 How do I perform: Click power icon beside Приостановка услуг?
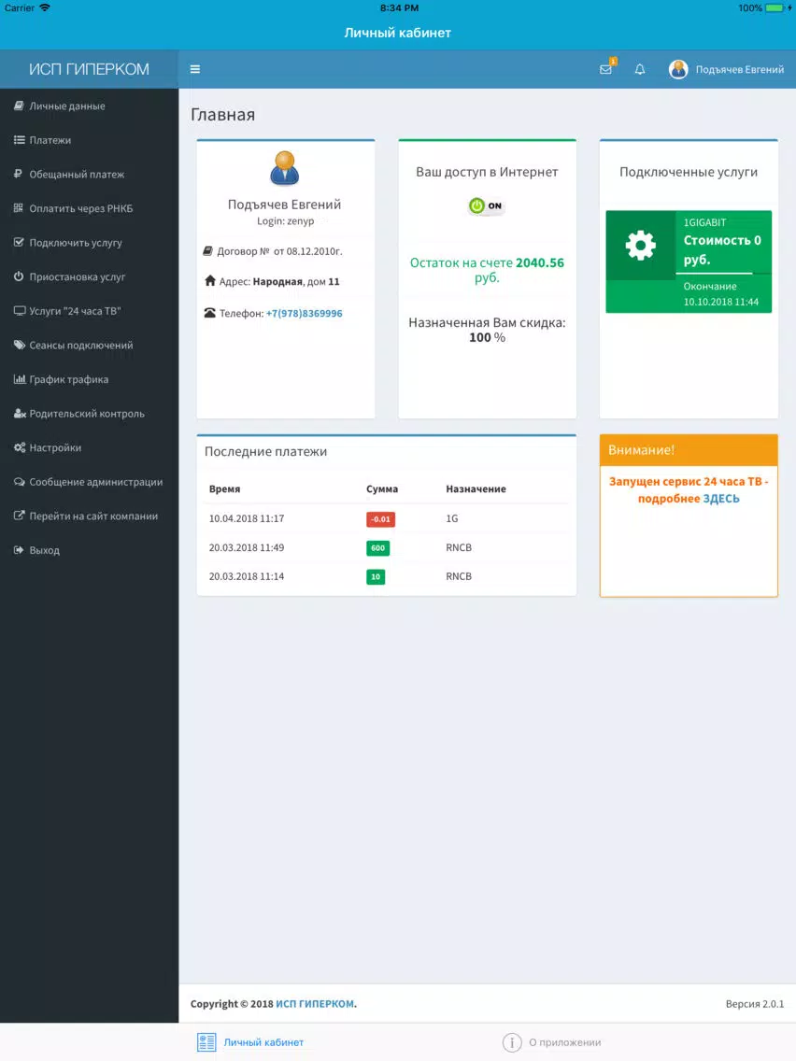point(19,276)
